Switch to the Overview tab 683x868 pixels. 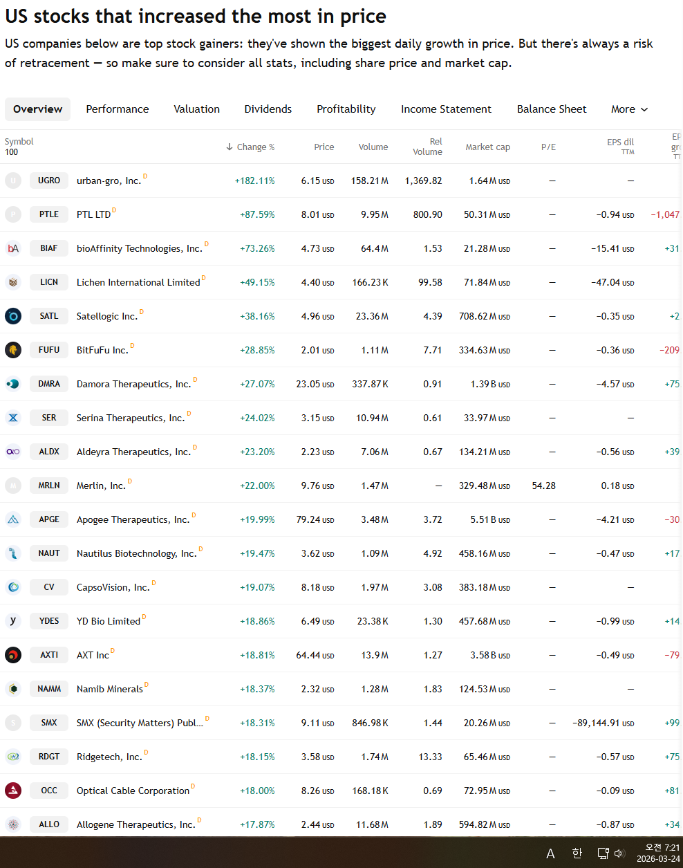tap(37, 109)
